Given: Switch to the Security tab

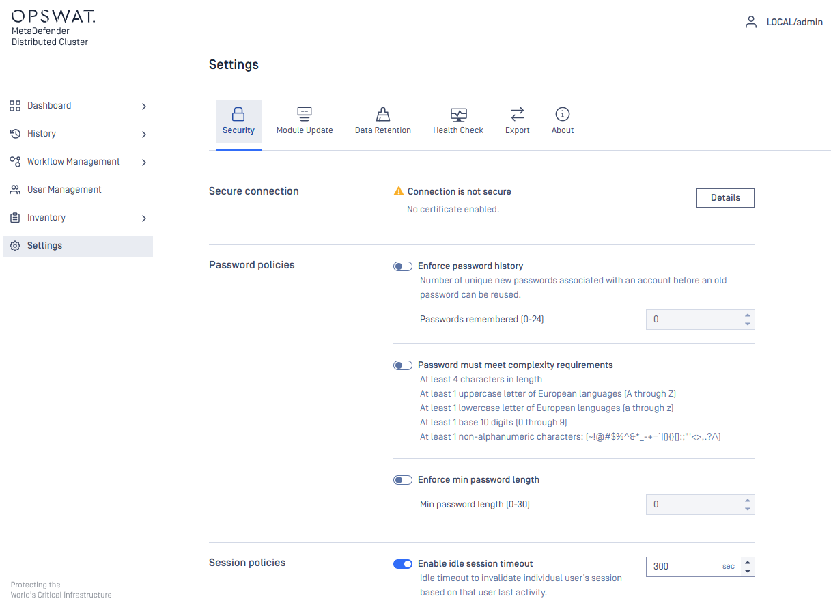Looking at the screenshot, I should [x=238, y=122].
